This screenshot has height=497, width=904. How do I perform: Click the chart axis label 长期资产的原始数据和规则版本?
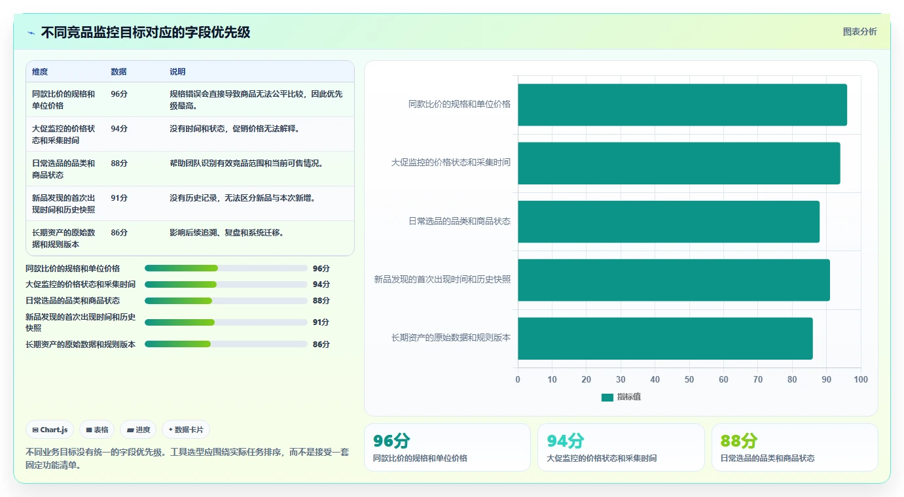click(451, 338)
